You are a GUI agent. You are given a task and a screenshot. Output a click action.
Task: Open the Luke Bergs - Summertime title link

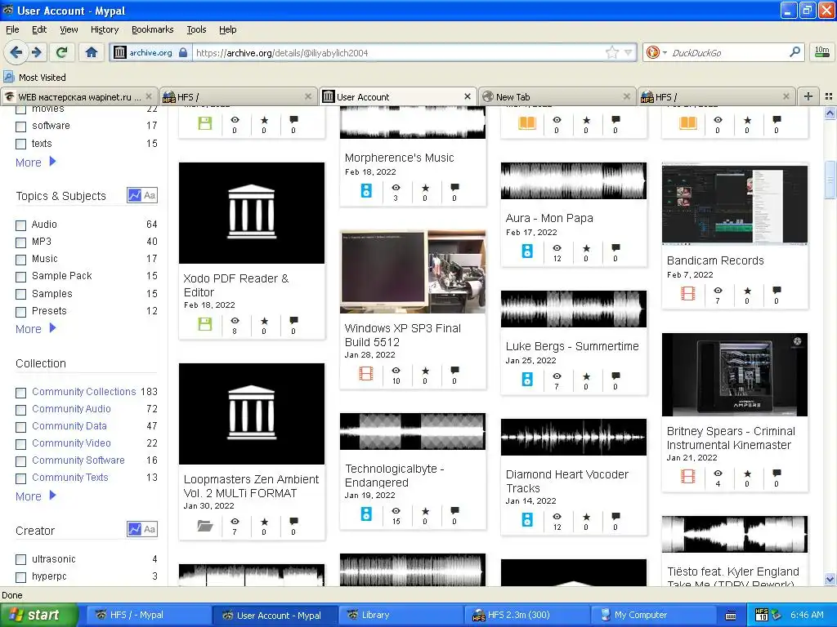click(572, 346)
